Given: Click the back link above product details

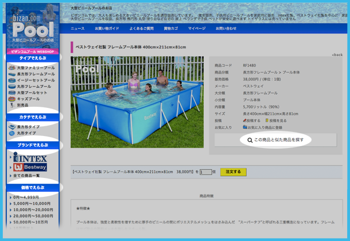Looking at the screenshot, I should [x=337, y=55].
